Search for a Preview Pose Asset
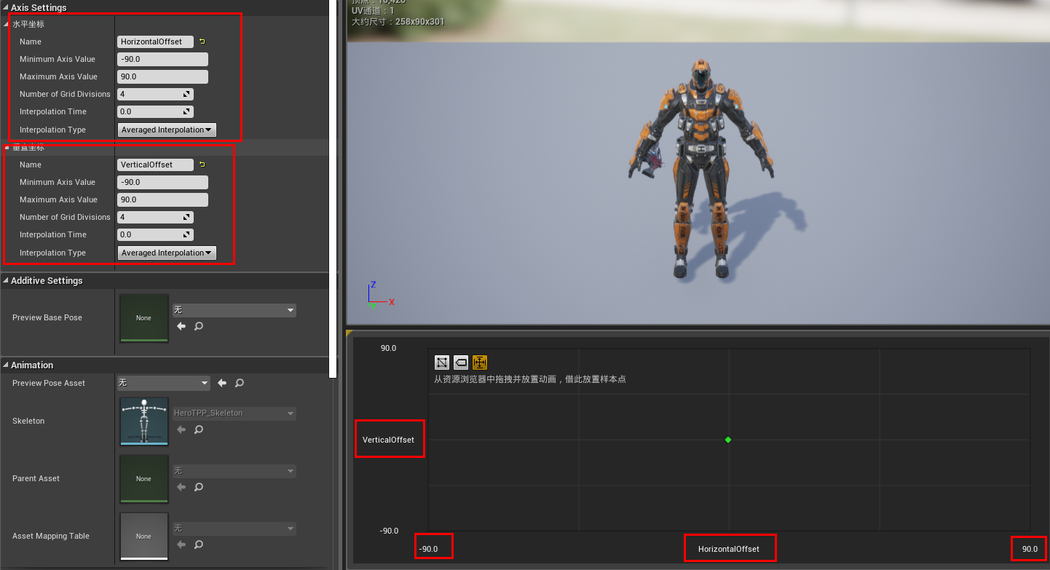This screenshot has height=570, width=1050. pos(239,383)
